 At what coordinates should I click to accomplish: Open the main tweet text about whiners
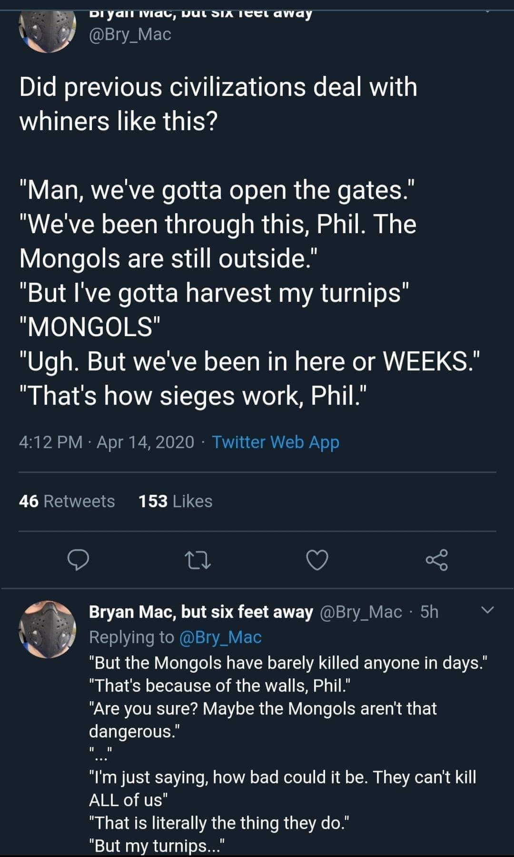(218, 104)
